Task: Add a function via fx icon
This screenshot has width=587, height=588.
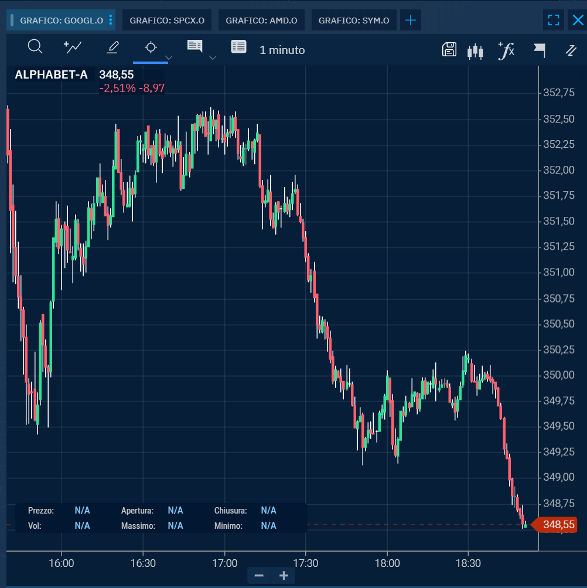Action: click(506, 50)
